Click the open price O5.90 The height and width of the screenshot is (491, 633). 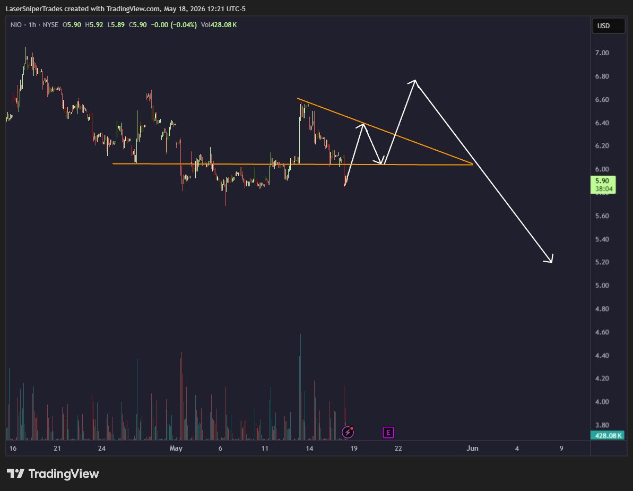pyautogui.click(x=72, y=25)
